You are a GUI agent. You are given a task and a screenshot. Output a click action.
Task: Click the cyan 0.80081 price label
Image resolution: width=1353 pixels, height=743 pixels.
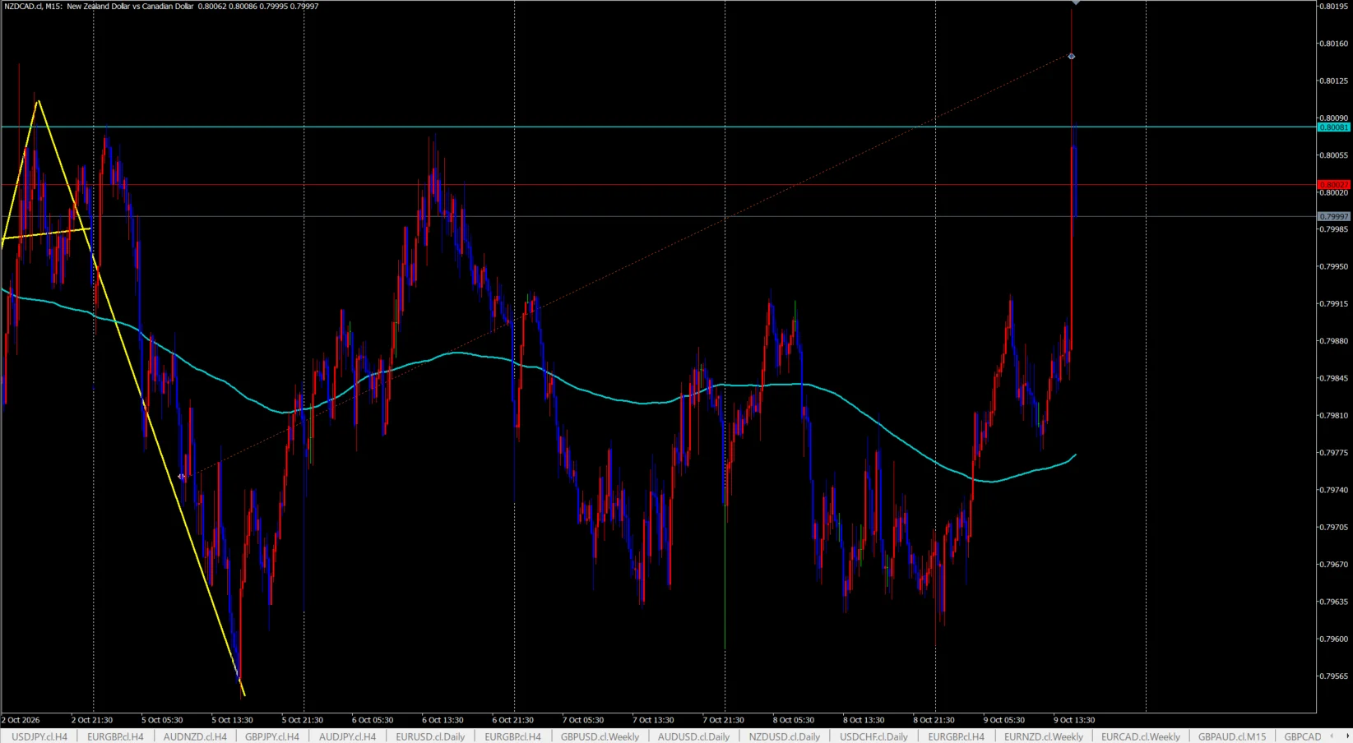pos(1333,127)
